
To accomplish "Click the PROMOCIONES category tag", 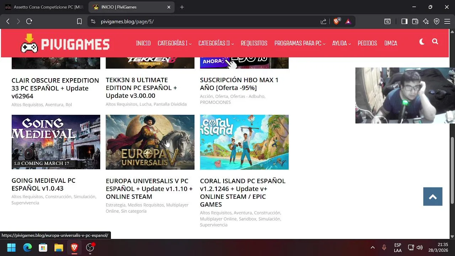I will tap(215, 102).
